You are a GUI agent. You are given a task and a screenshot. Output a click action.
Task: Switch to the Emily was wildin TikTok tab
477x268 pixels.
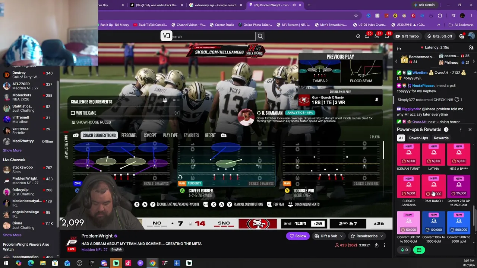tap(155, 5)
